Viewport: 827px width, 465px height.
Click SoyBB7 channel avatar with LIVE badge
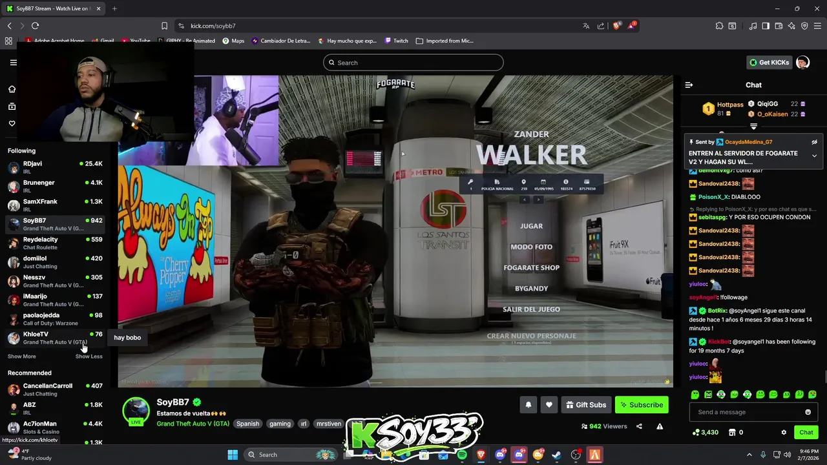coord(136,411)
